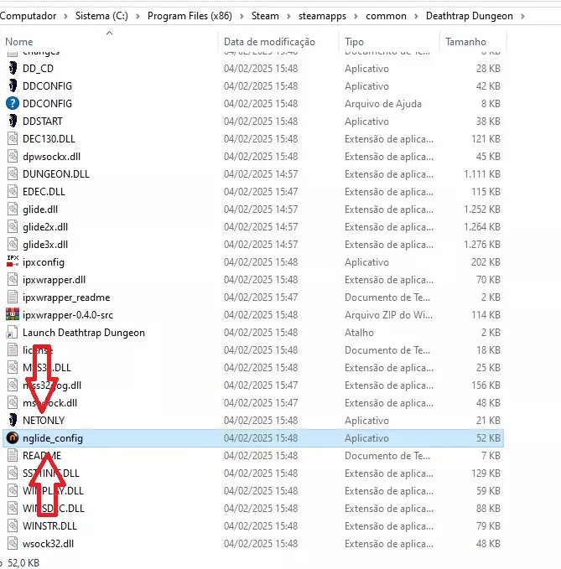This screenshot has width=561, height=569.
Task: Click the mswsock.dll file icon
Action: (x=13, y=403)
